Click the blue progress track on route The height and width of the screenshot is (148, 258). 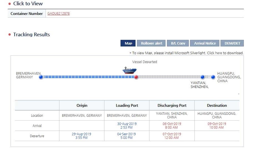coord(88,77)
